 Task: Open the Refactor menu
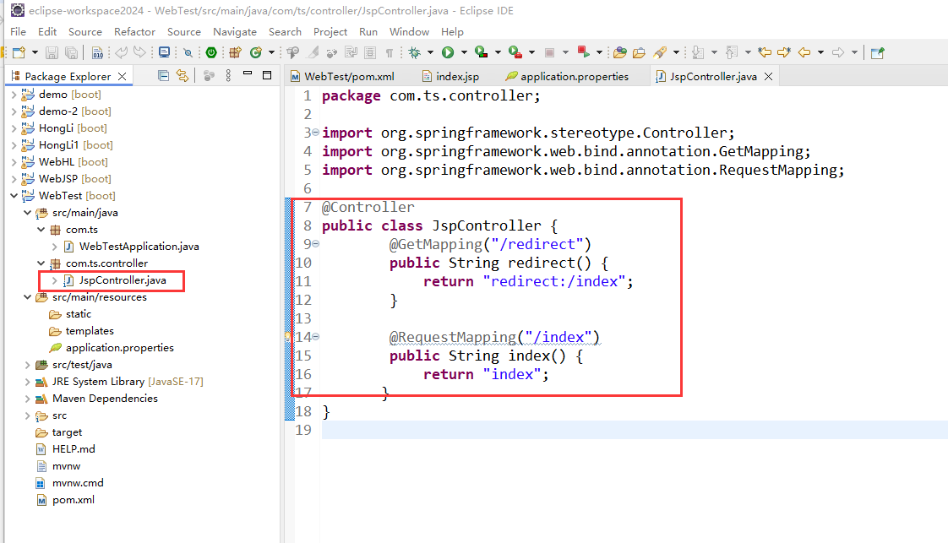[134, 31]
